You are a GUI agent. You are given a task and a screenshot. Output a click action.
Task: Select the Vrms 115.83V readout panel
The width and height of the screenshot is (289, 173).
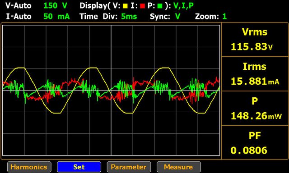point(255,40)
